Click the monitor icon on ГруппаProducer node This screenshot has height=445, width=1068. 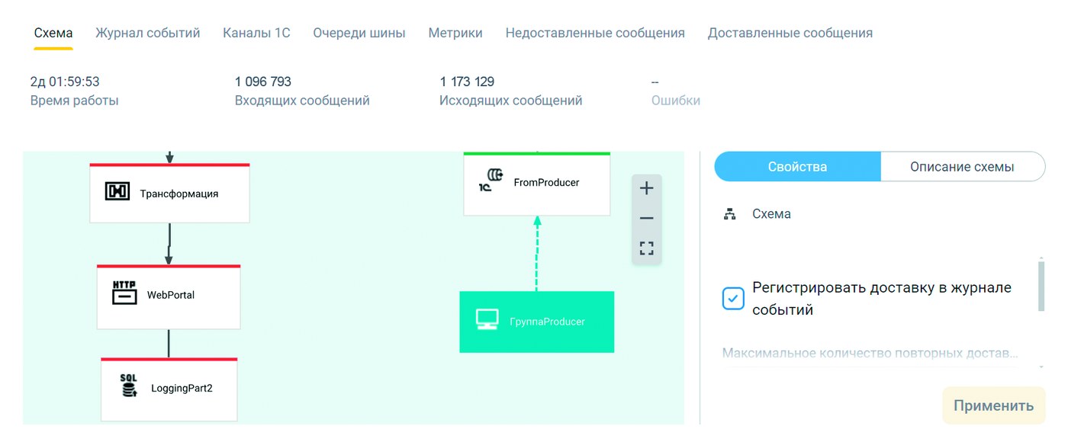coord(487,320)
